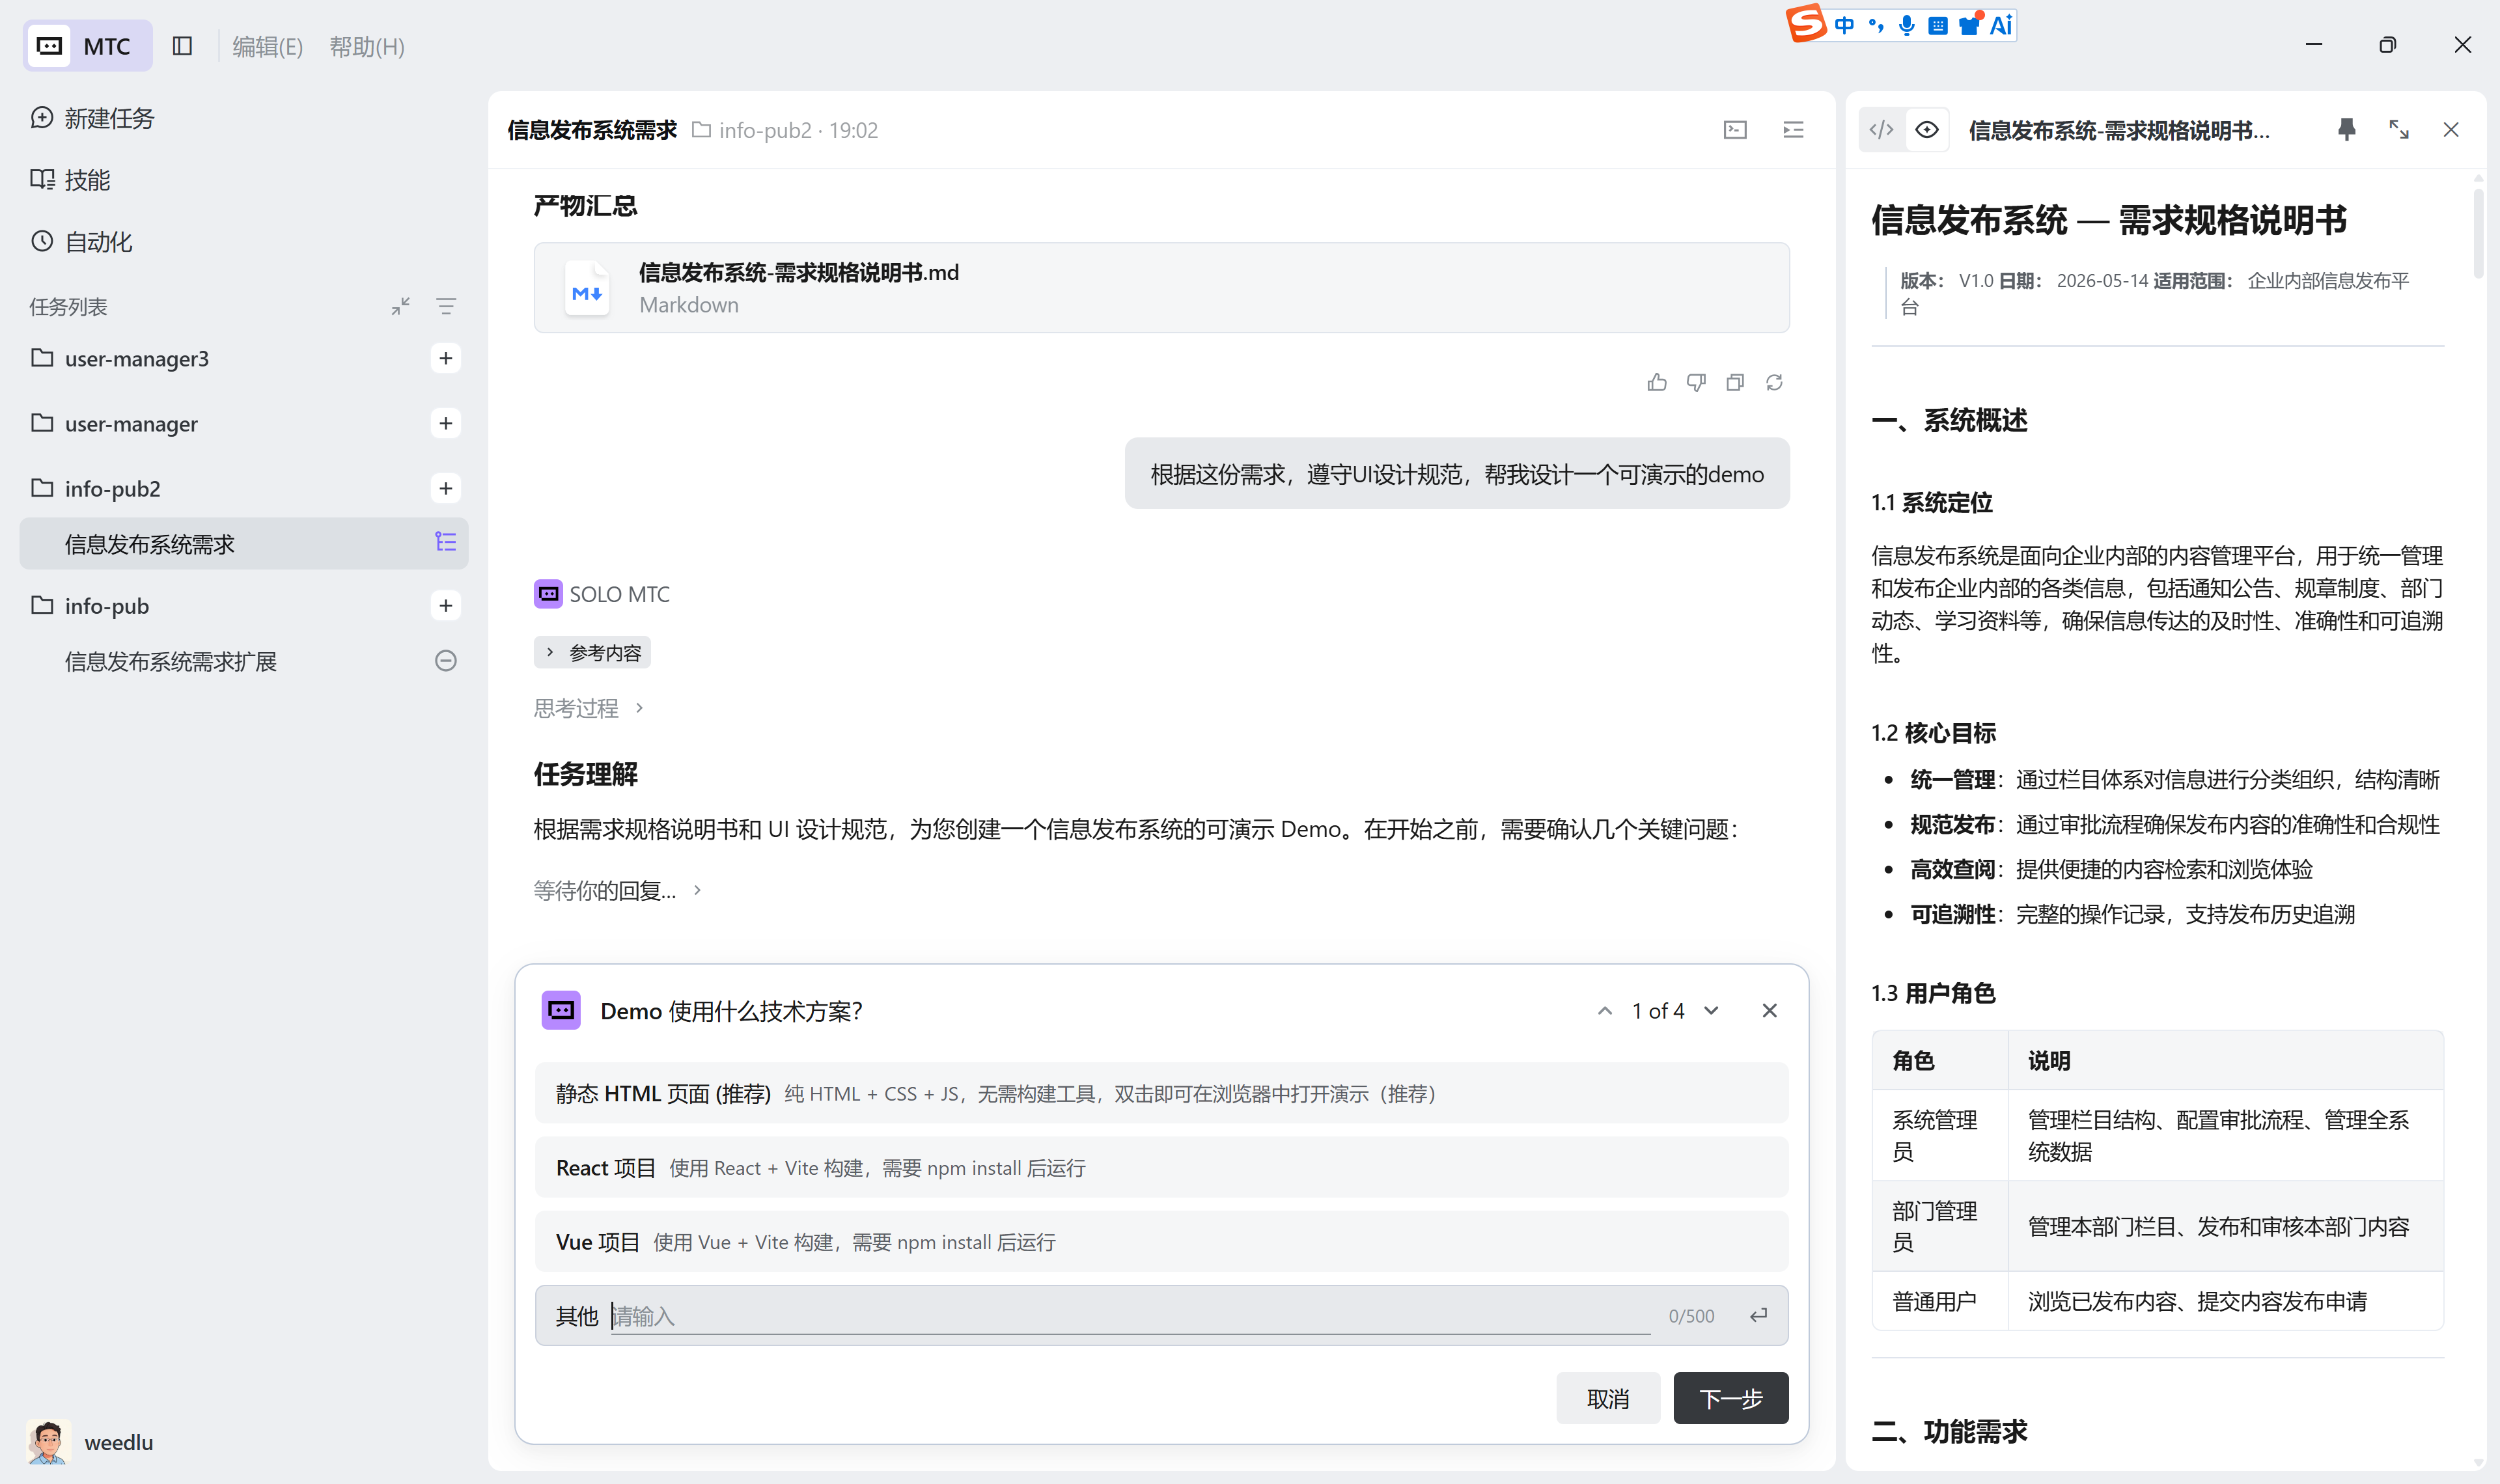Screen dimensions: 2500x1484
Task: Add a task to user-manager folder
Action: click(446, 423)
